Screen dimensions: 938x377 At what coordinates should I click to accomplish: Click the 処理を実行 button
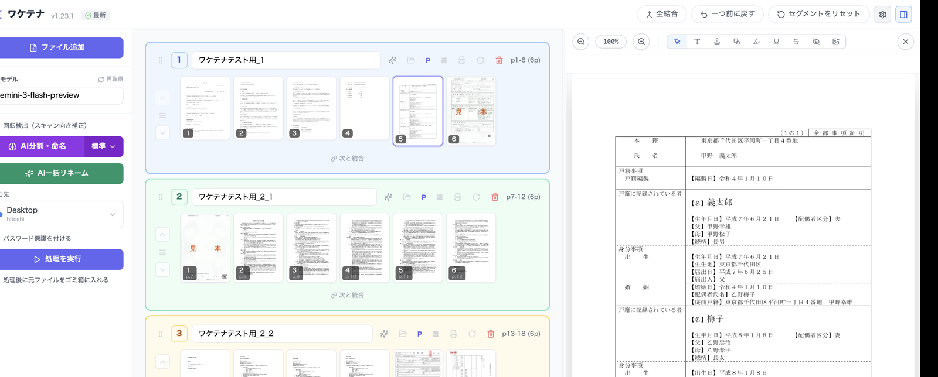click(60, 259)
